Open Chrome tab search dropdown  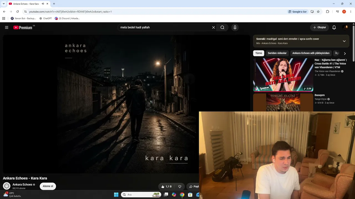[x=4, y=4]
